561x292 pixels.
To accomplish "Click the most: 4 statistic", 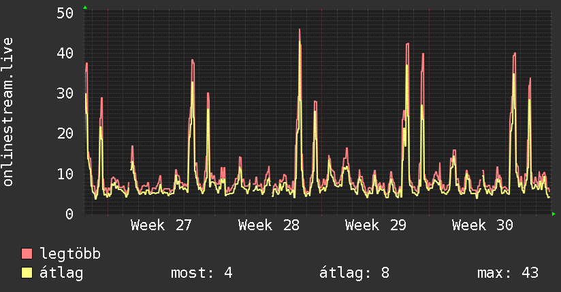I will (x=202, y=273).
